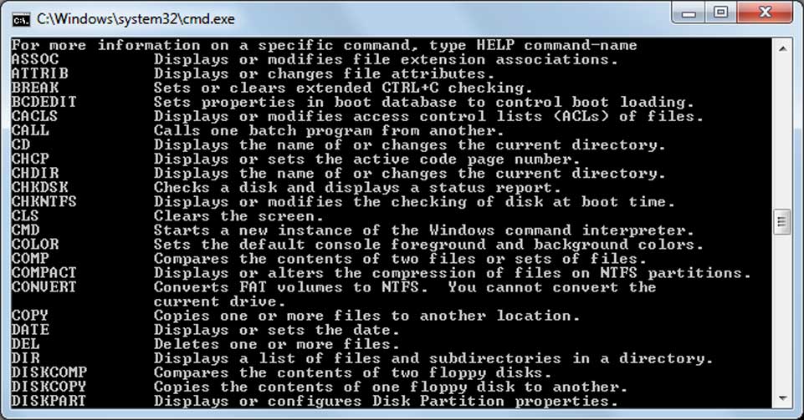Open the cmd.exe system menu icon
Screen dimensions: 804x420
point(21,19)
